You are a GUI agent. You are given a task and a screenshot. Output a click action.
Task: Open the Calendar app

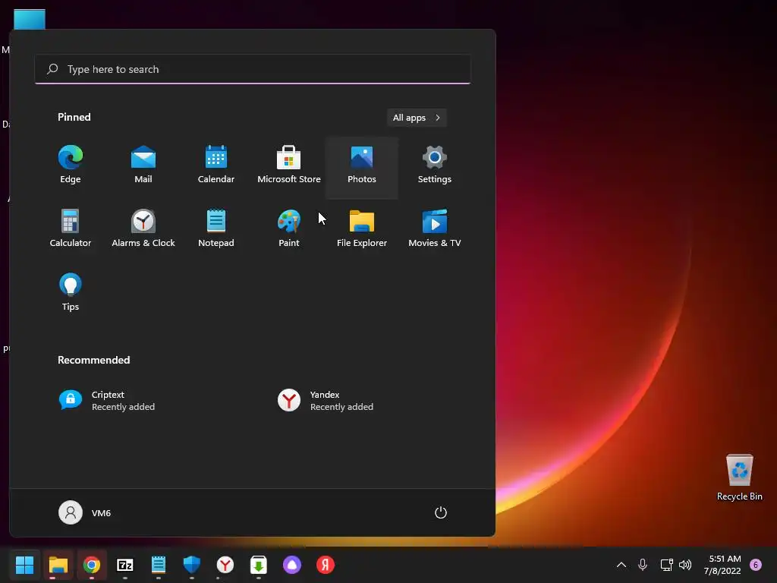point(216,165)
